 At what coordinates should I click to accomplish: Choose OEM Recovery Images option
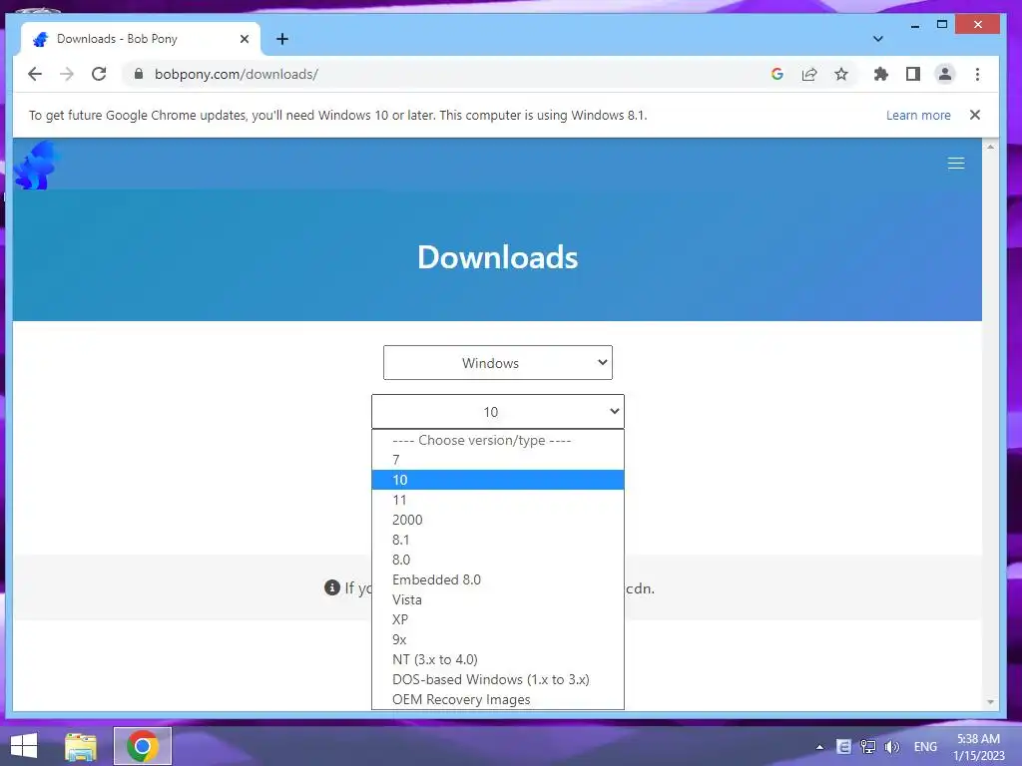click(x=498, y=699)
